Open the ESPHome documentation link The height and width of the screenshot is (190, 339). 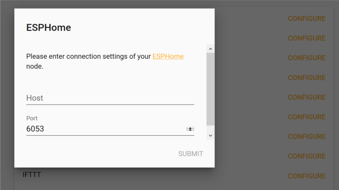168,56
